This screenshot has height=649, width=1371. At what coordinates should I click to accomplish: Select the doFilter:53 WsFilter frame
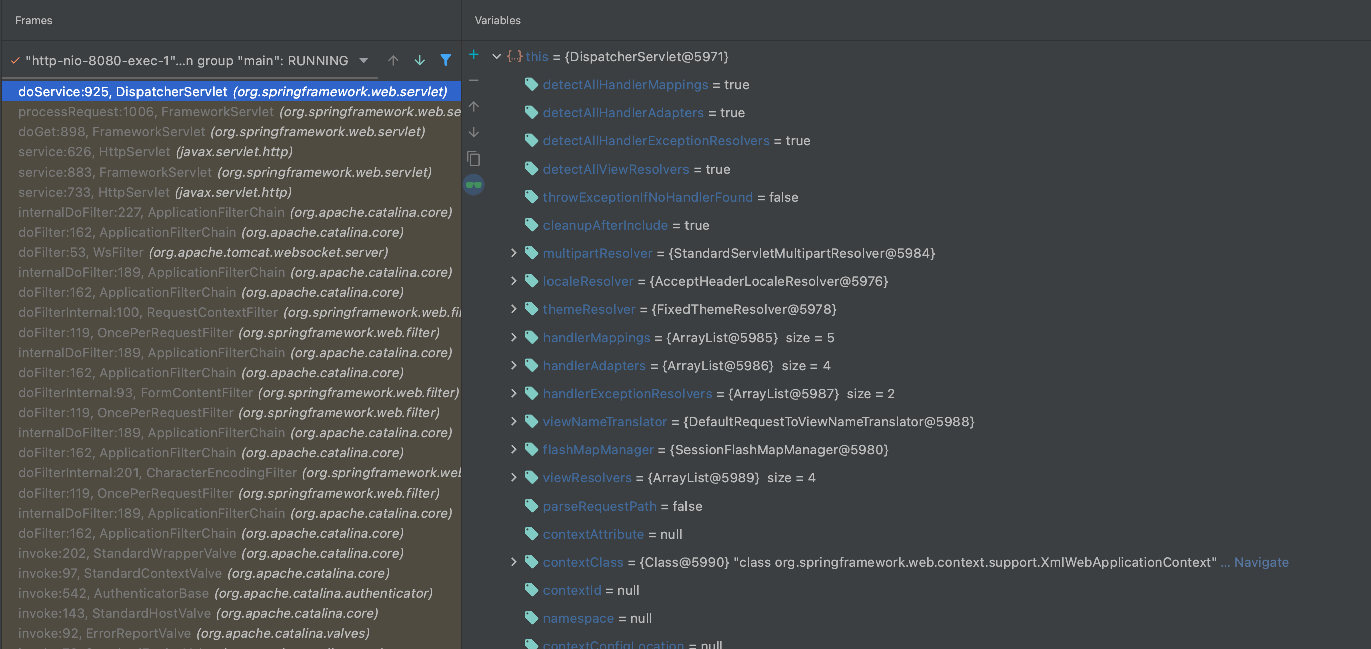point(203,252)
